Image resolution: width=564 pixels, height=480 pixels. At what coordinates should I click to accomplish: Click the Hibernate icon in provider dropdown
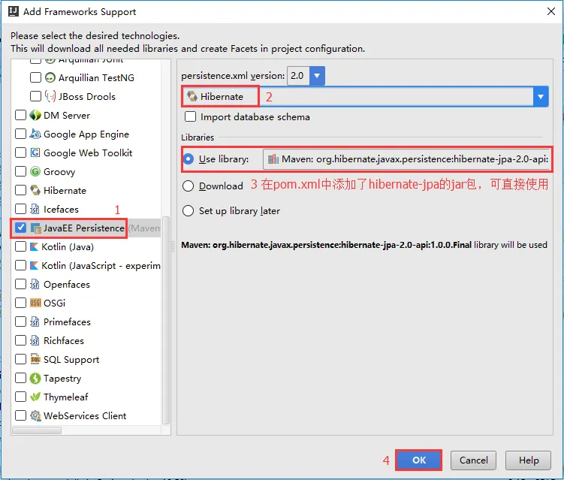tap(192, 96)
